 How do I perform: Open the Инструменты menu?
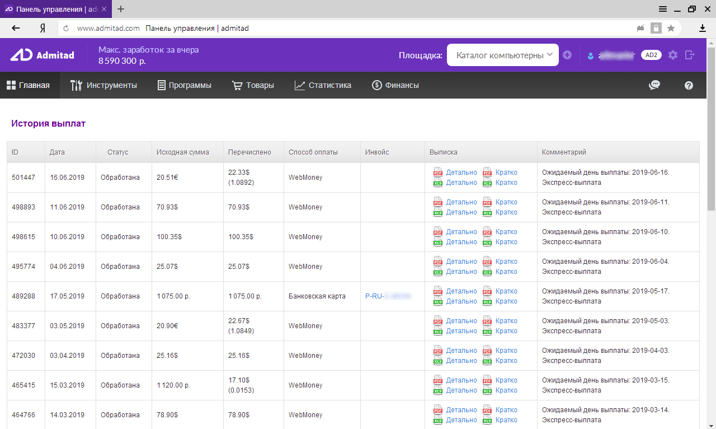click(x=103, y=85)
